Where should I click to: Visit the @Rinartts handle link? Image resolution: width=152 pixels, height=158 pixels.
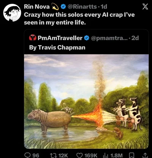pyautogui.click(x=82, y=6)
